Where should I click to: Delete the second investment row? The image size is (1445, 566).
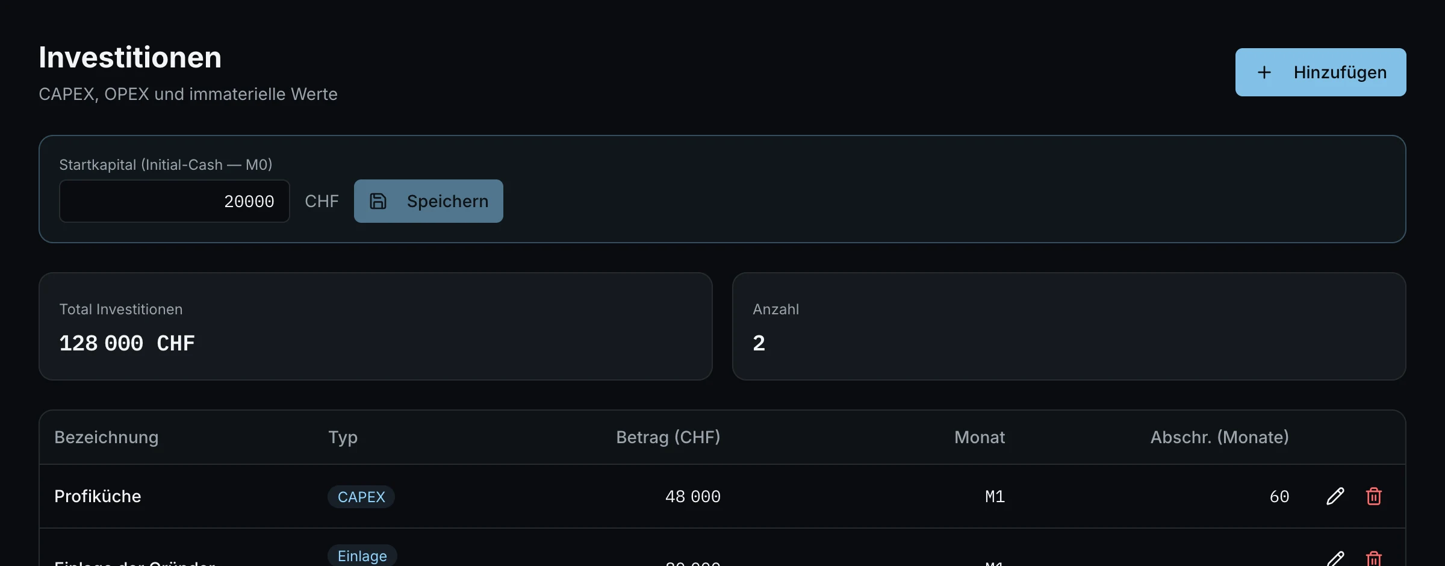[x=1374, y=559]
